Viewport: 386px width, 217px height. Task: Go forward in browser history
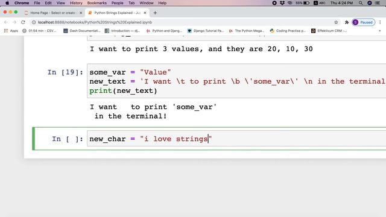tap(14, 22)
